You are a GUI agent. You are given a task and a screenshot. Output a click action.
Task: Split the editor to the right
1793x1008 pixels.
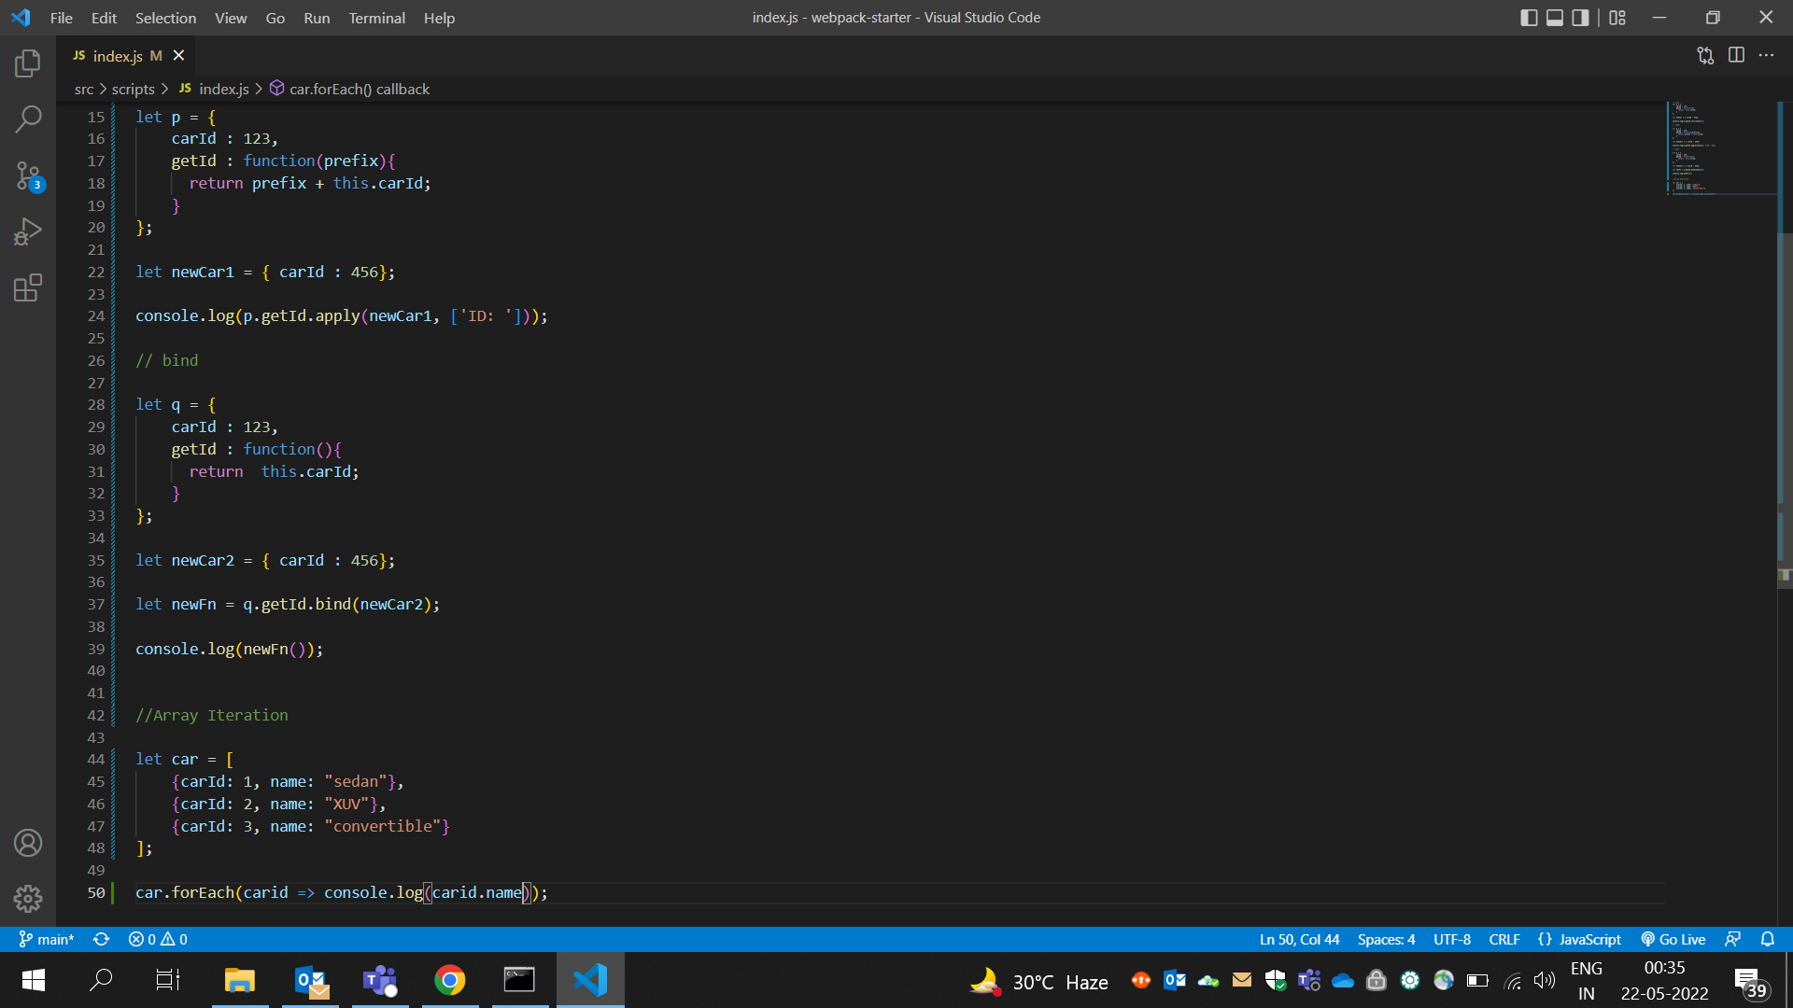point(1737,55)
